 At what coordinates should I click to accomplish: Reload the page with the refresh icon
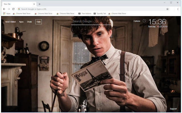click(x=13, y=9)
